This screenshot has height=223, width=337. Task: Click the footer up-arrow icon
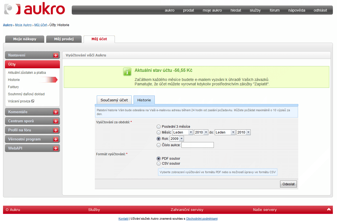click(x=329, y=210)
